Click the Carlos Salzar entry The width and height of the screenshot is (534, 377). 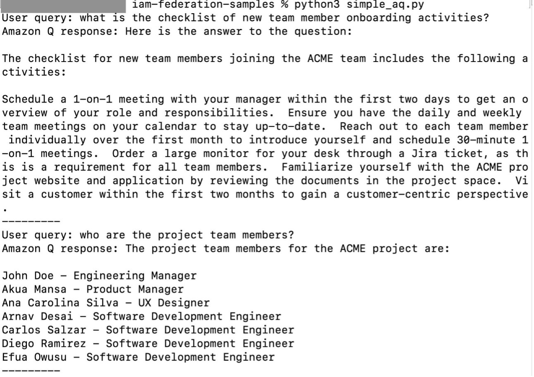[148, 330]
